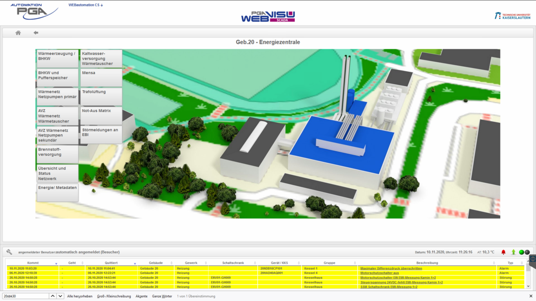The image size is (536, 301).
Task: Open the WEBautomation CS dropdown
Action: (85, 5)
